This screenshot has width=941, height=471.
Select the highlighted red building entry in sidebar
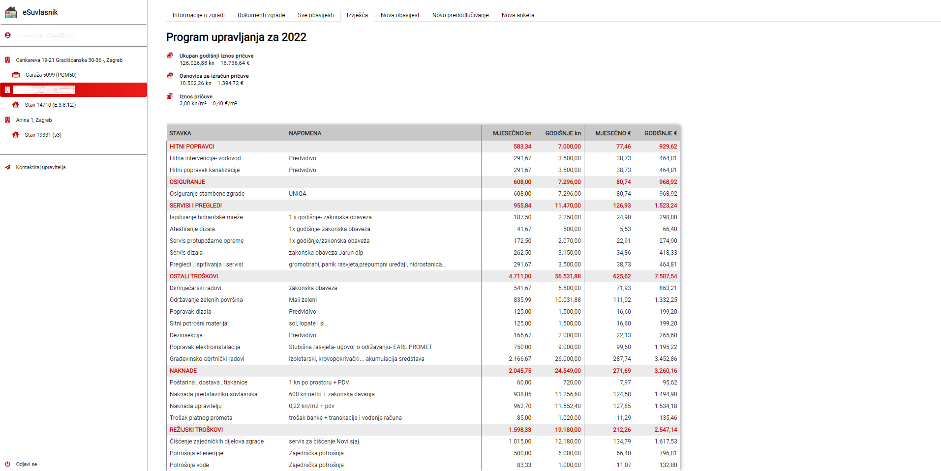[74, 90]
